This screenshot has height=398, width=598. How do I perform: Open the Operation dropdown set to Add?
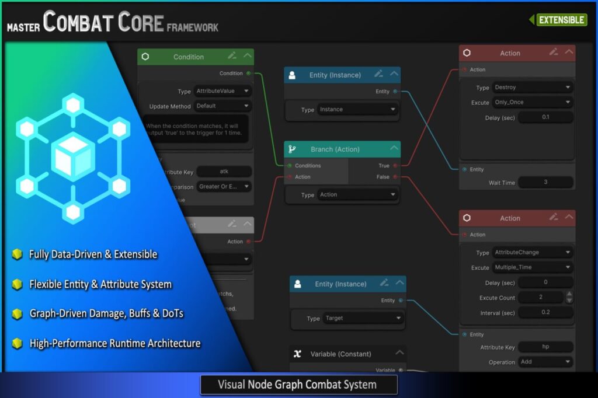coord(545,362)
